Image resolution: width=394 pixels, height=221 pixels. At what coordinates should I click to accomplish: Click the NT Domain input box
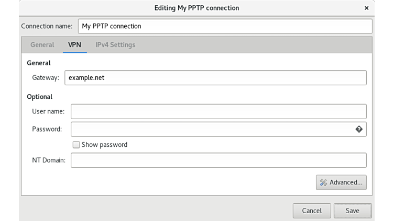pyautogui.click(x=218, y=160)
